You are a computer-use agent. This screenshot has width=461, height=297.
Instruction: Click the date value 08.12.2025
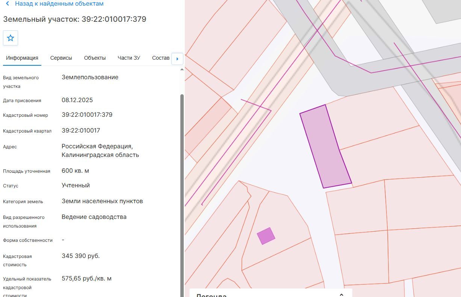click(77, 100)
